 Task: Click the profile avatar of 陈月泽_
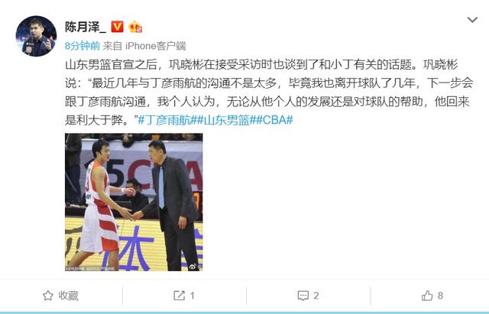tap(36, 36)
